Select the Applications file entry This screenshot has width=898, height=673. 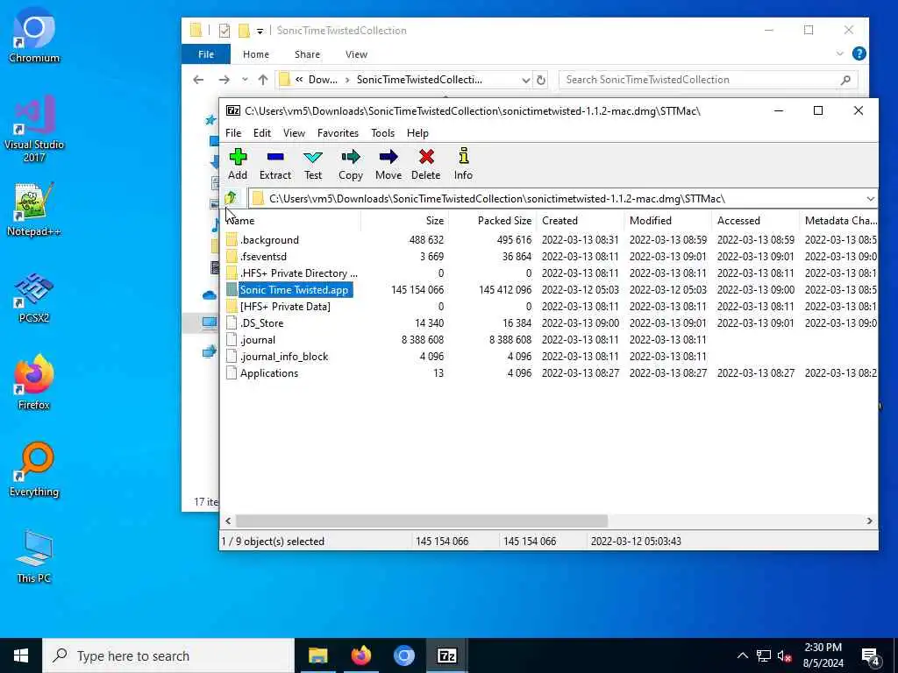click(x=268, y=373)
